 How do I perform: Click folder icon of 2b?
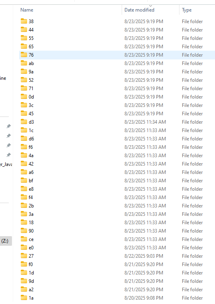24,205
